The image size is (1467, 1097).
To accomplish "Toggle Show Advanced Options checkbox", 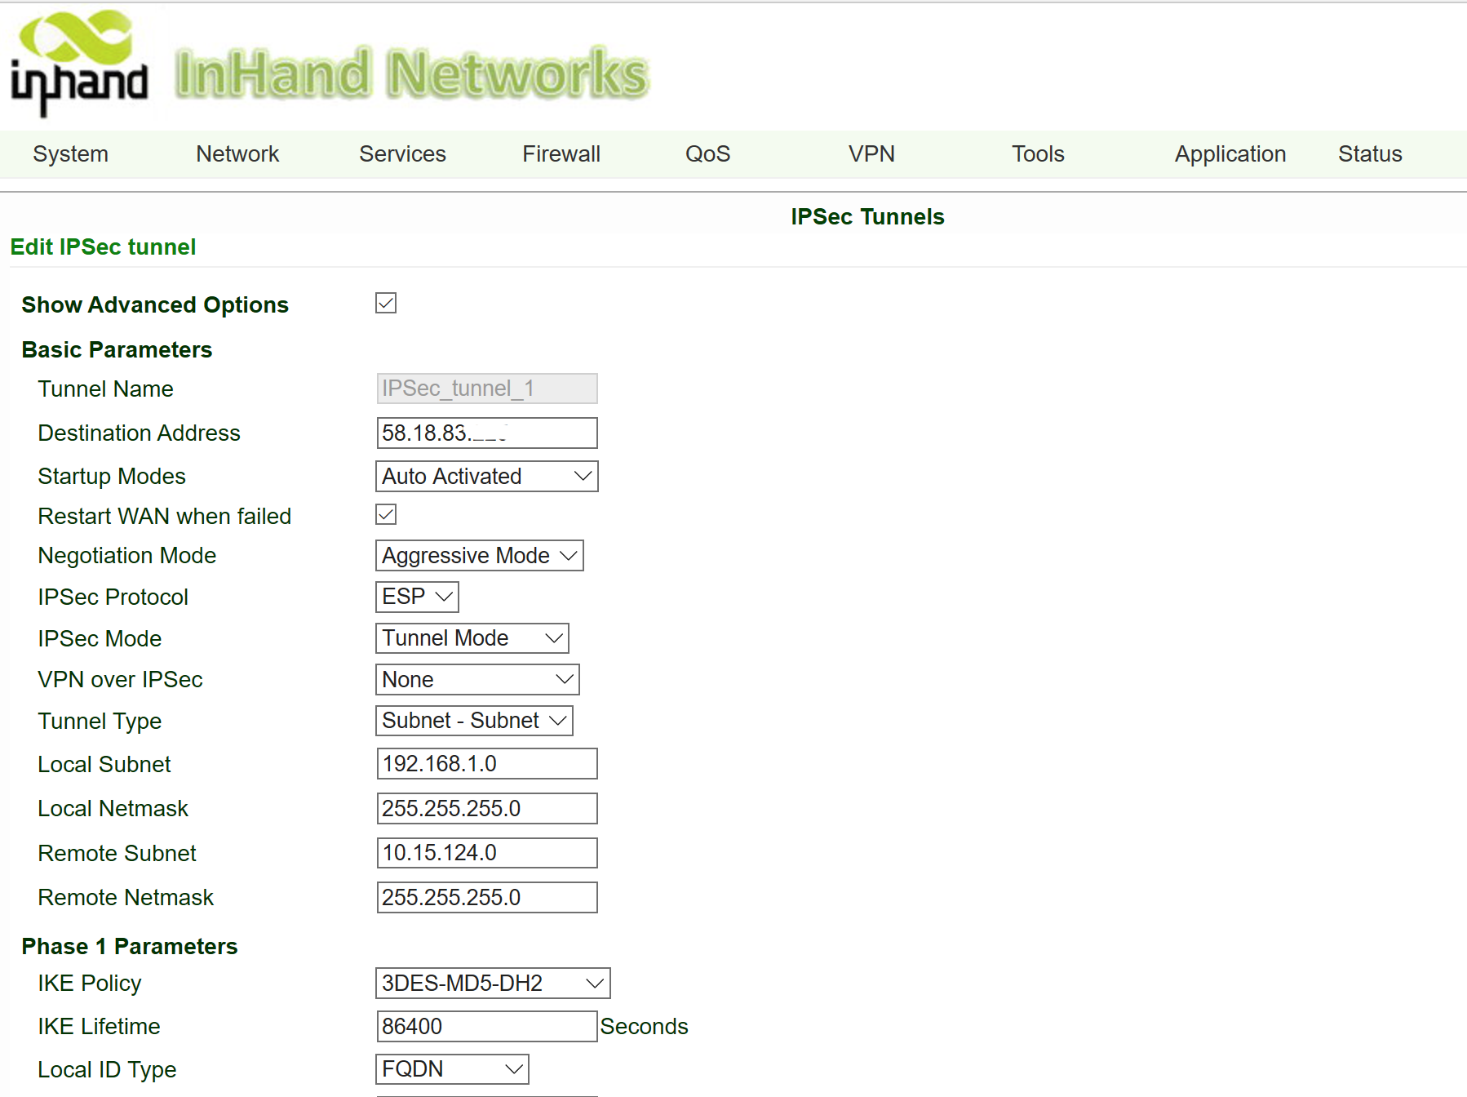I will [386, 304].
